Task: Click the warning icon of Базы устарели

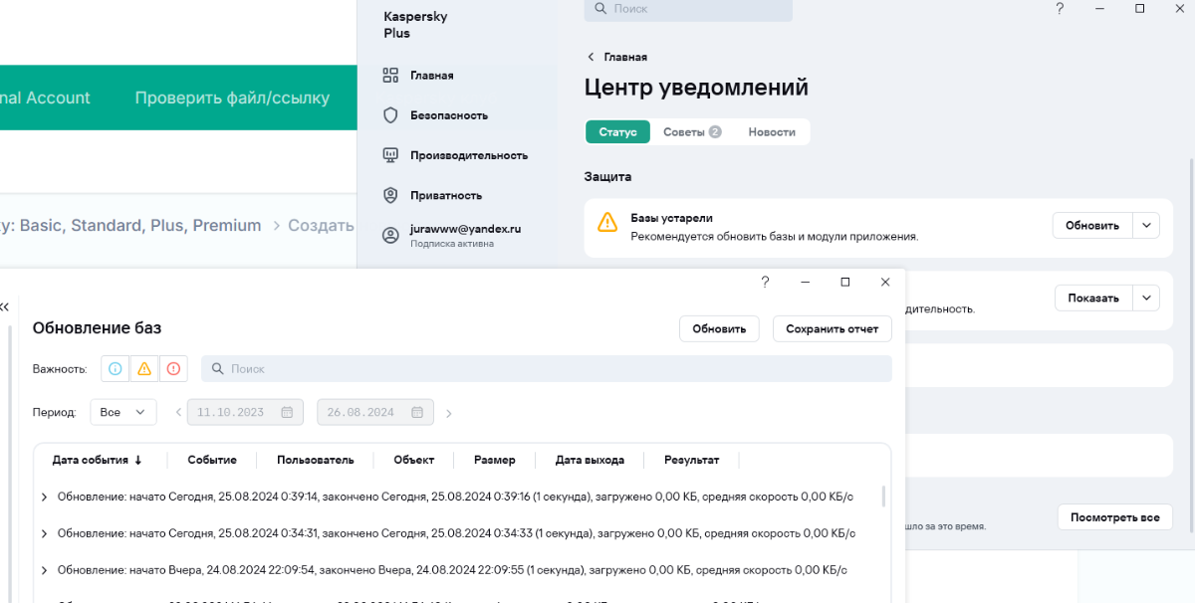Action: [607, 223]
